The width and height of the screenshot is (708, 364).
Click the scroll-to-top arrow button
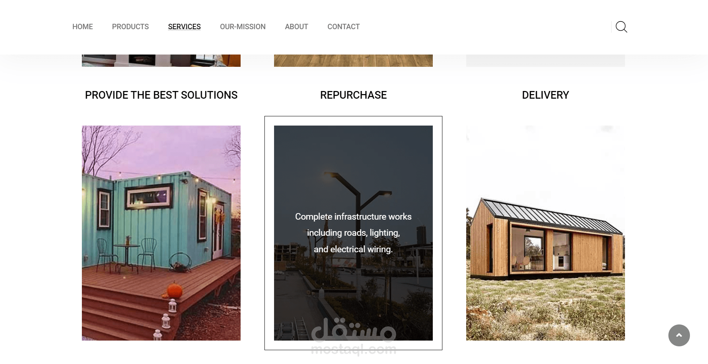679,335
